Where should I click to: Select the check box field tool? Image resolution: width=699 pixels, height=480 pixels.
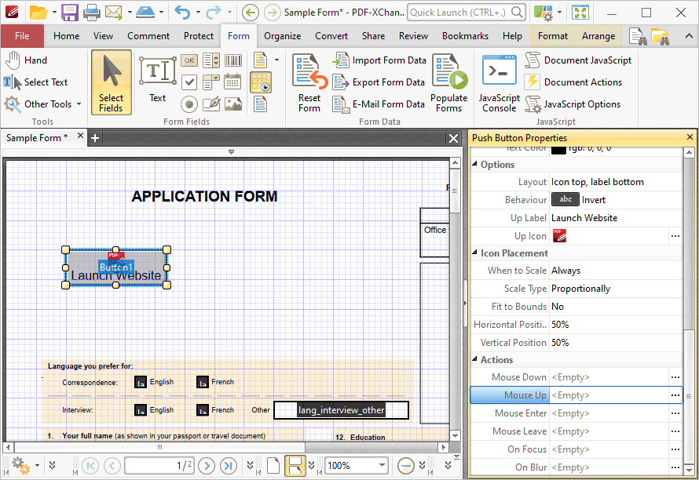point(189,82)
